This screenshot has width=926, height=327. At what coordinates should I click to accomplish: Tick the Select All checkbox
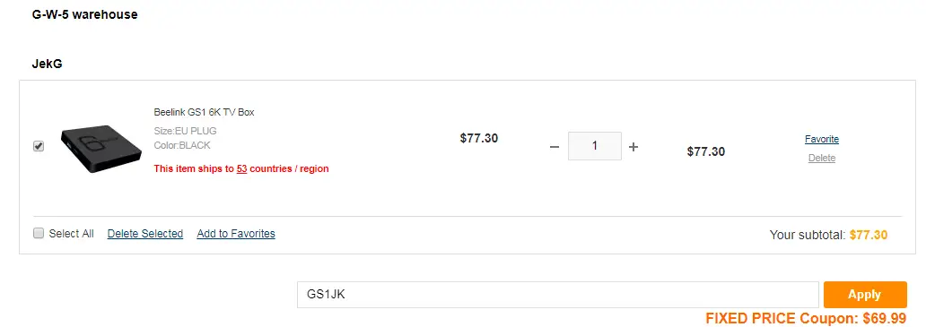[39, 233]
